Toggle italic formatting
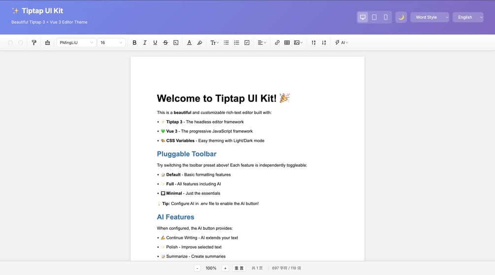The image size is (495, 275). pyautogui.click(x=145, y=42)
